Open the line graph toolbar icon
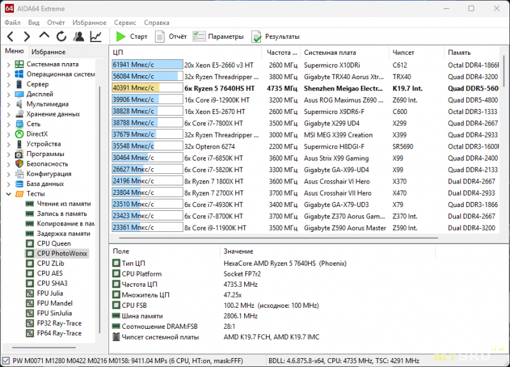This screenshot has height=367, width=510. click(x=96, y=36)
